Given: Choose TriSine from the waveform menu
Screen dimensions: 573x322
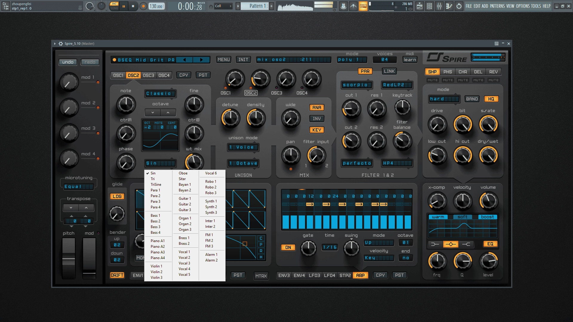Looking at the screenshot, I should tap(156, 185).
